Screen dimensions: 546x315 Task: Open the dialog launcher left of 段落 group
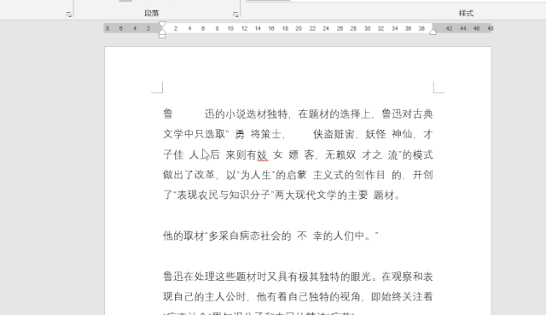click(69, 15)
